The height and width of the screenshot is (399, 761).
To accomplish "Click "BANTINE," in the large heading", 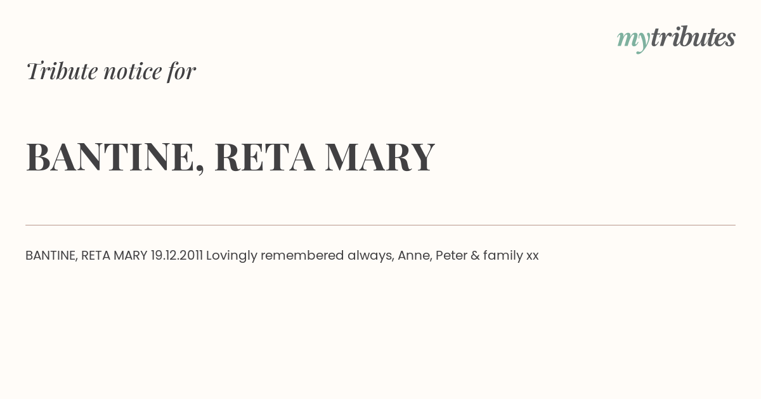I will [115, 158].
